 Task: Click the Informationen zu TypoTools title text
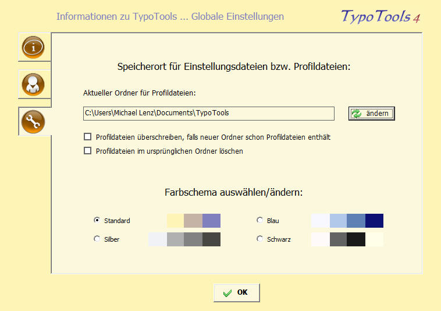[x=170, y=16]
